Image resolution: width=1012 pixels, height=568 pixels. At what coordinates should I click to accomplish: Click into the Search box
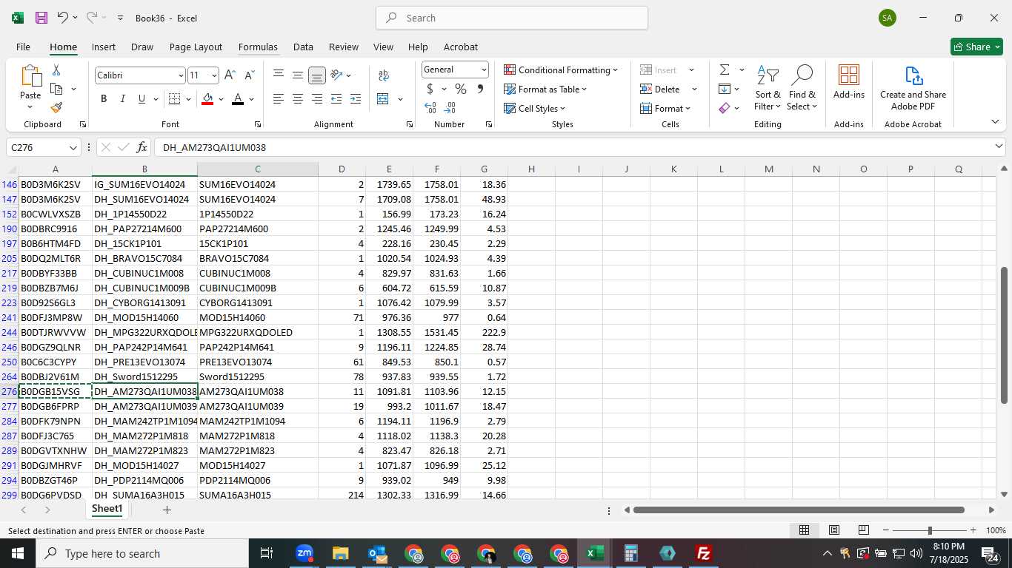[512, 18]
